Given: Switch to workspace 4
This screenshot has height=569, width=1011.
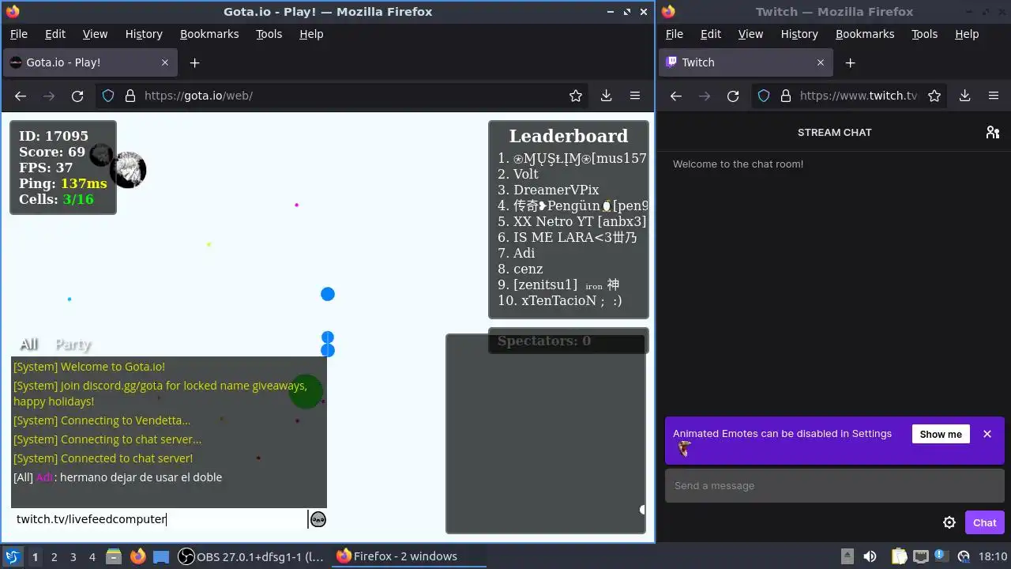Looking at the screenshot, I should pyautogui.click(x=92, y=556).
